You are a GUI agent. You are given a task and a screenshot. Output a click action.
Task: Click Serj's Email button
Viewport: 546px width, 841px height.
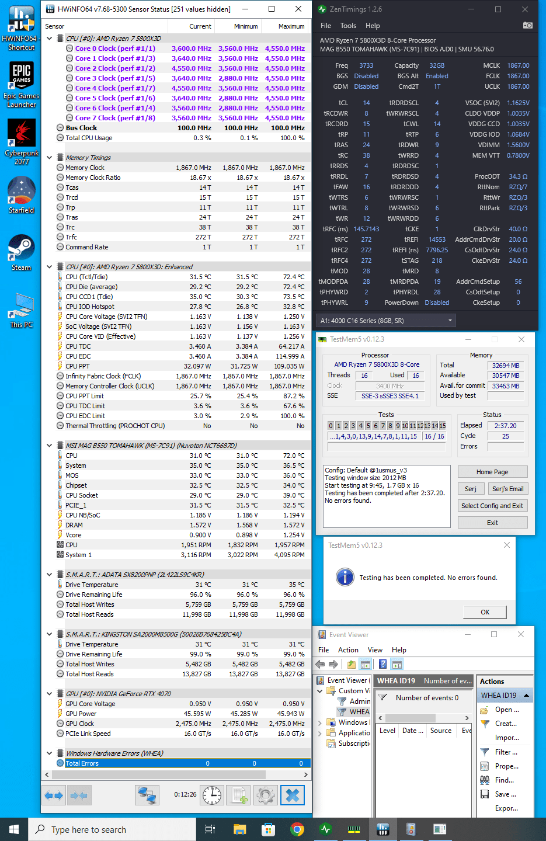click(507, 489)
